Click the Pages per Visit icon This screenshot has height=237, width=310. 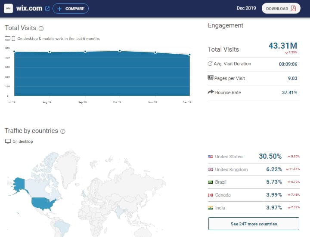click(211, 78)
